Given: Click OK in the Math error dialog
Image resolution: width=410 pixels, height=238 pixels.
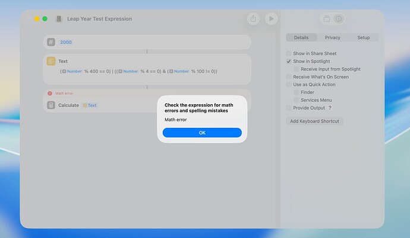Looking at the screenshot, I should click(x=202, y=133).
